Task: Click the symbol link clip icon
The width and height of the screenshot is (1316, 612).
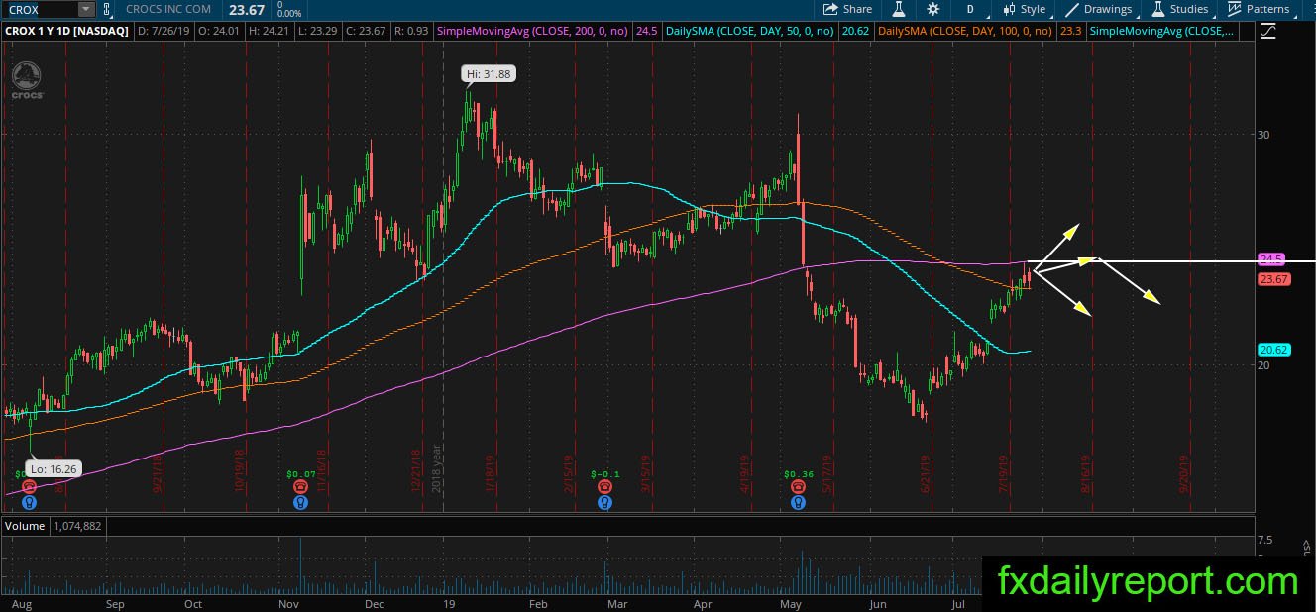Action: [106, 9]
